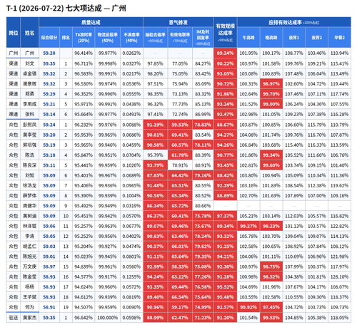Click the score 58.91
Viewport: 357px width, 327px height.
[x=49, y=307]
